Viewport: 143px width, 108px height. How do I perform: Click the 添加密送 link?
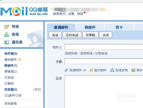tap(86, 53)
